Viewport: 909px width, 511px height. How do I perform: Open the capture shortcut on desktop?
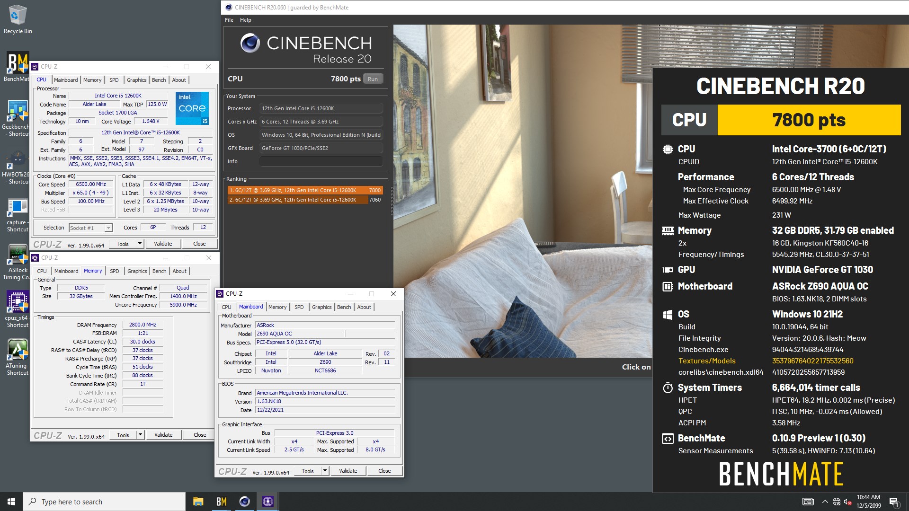click(18, 215)
